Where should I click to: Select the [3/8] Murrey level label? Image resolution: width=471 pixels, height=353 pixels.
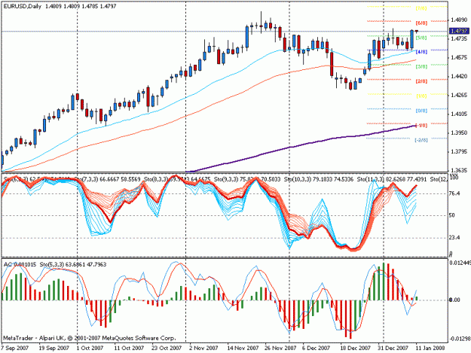click(421, 66)
